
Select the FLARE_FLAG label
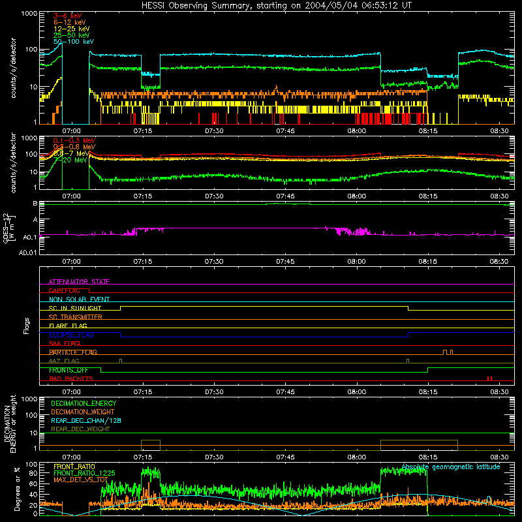68,326
